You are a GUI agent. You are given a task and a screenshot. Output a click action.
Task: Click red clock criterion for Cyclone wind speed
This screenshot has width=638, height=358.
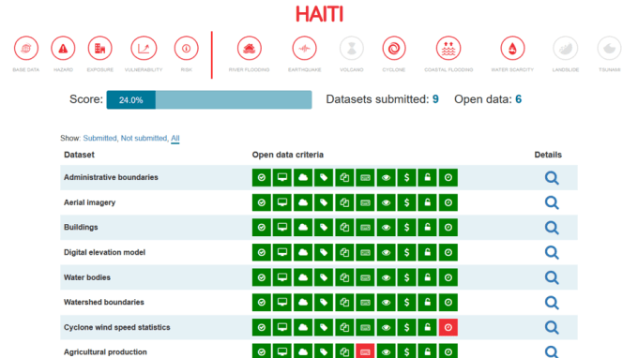448,327
